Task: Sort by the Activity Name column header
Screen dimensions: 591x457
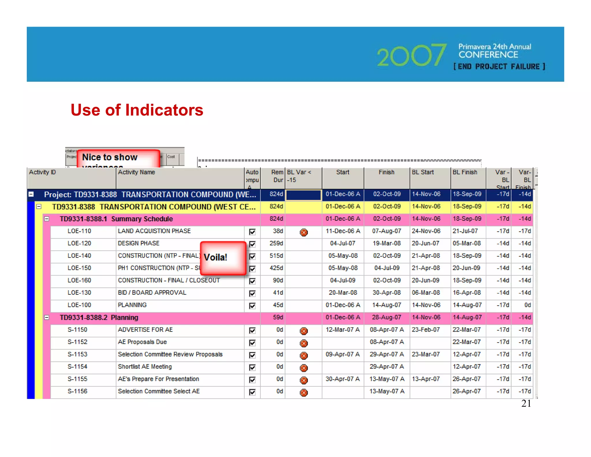Action: (x=180, y=178)
